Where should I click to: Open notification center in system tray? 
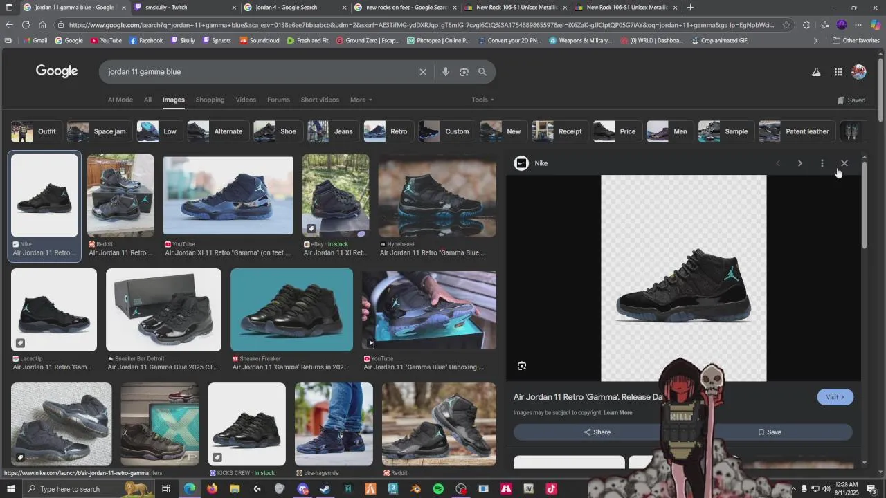[871, 489]
